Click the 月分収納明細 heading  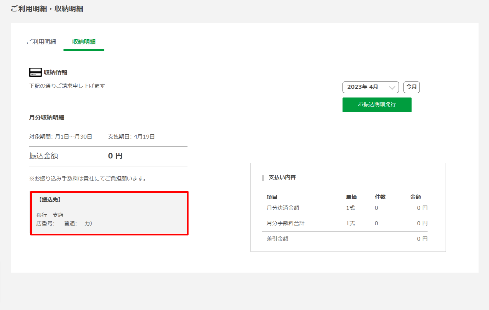[x=47, y=118]
